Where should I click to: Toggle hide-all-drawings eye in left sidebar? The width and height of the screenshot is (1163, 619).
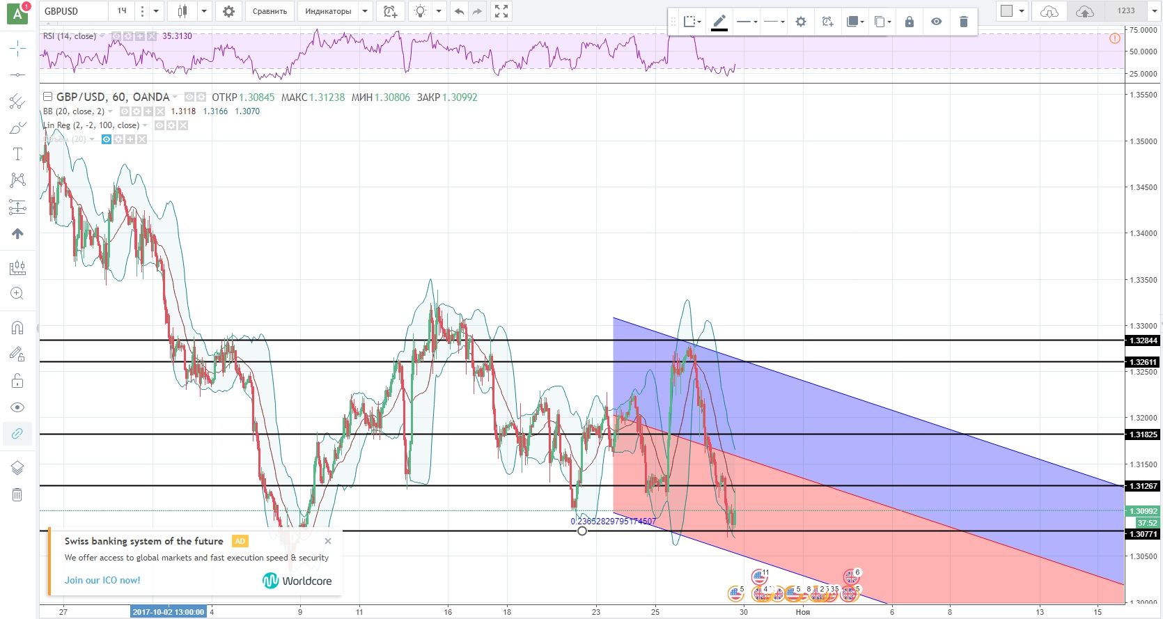click(x=17, y=407)
